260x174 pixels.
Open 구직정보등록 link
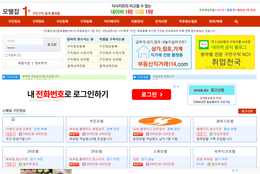click(x=76, y=47)
